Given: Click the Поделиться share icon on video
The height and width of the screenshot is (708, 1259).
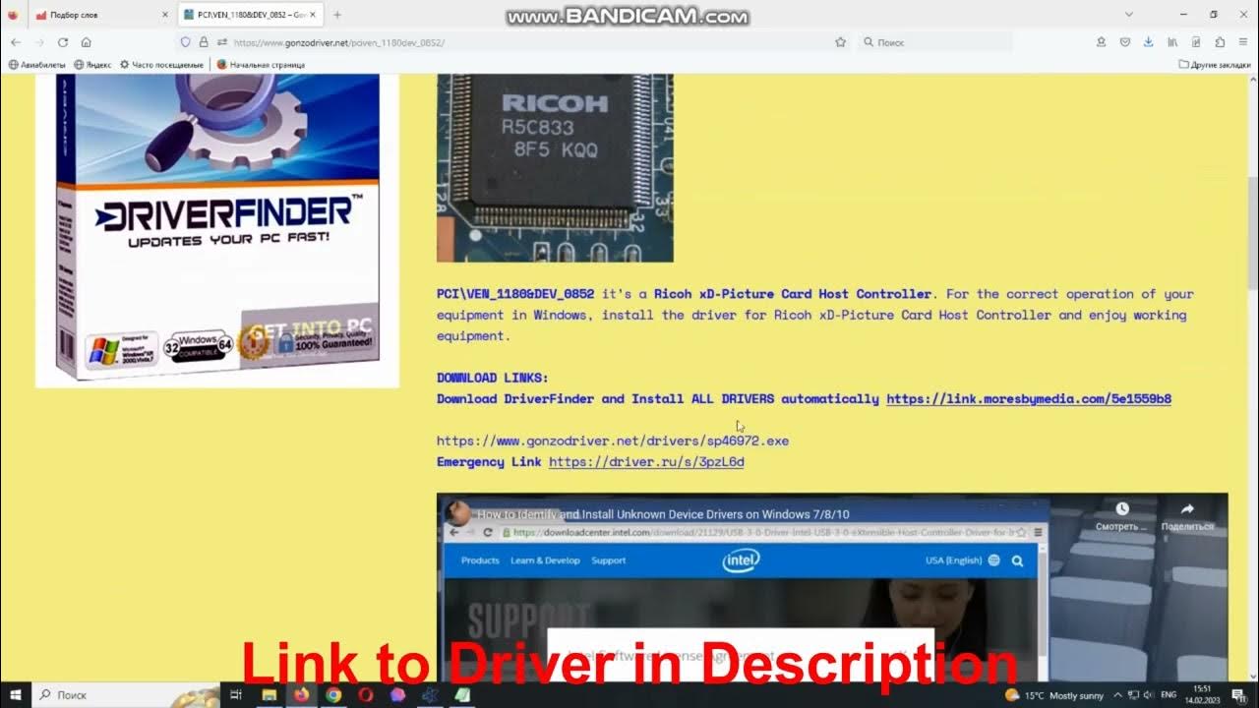Looking at the screenshot, I should [x=1187, y=509].
